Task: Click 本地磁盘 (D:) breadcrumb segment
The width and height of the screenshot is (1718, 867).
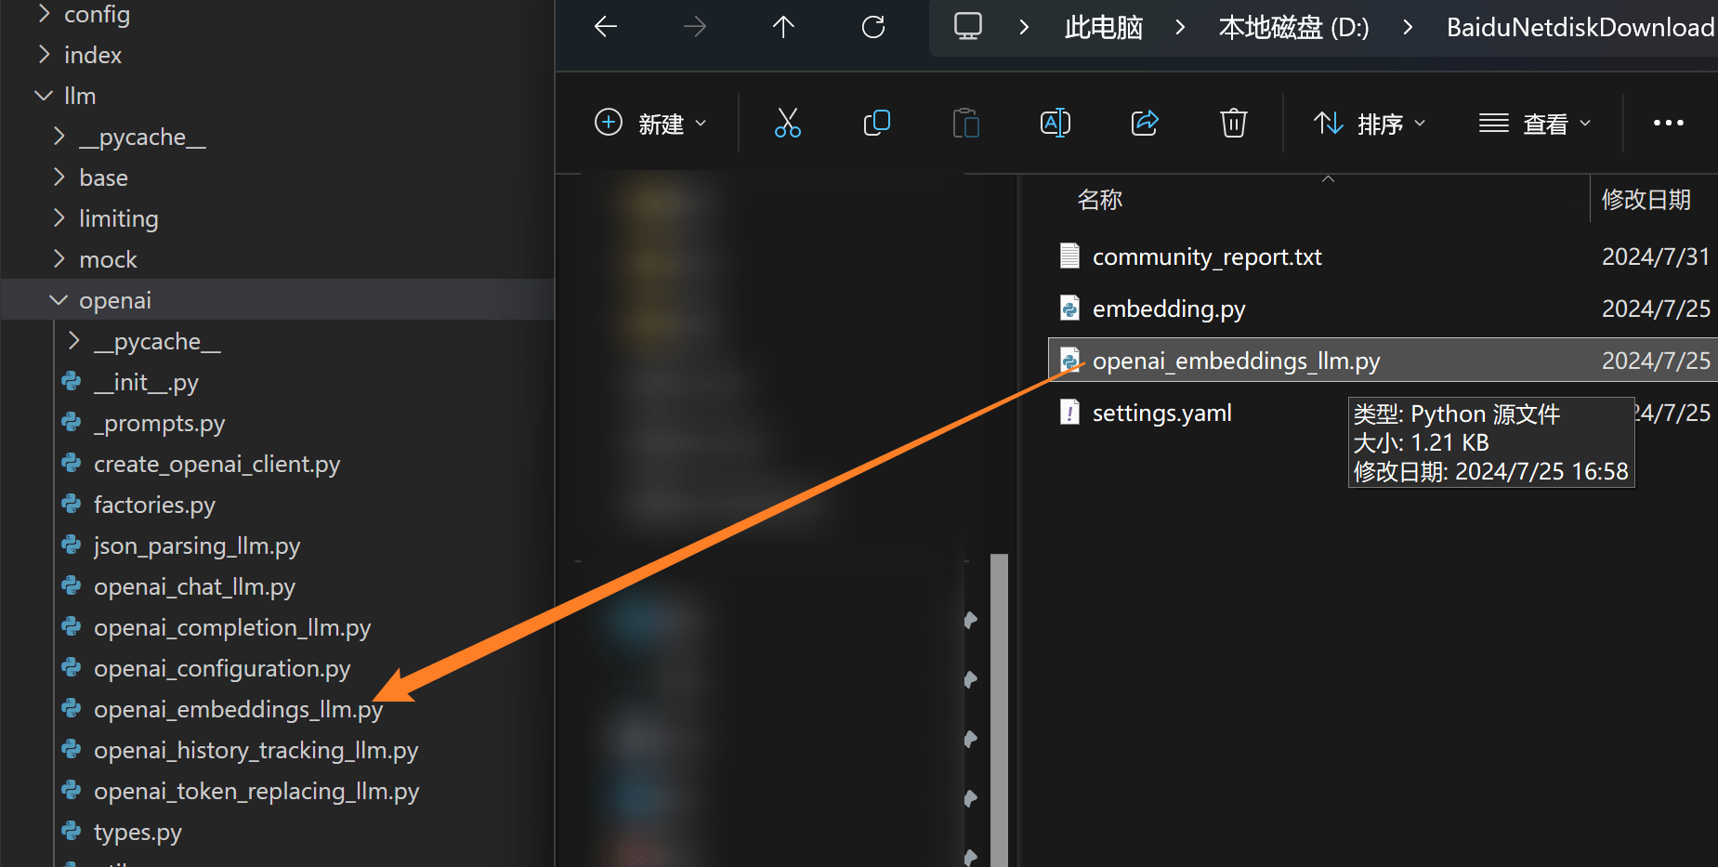Action: pos(1293,28)
